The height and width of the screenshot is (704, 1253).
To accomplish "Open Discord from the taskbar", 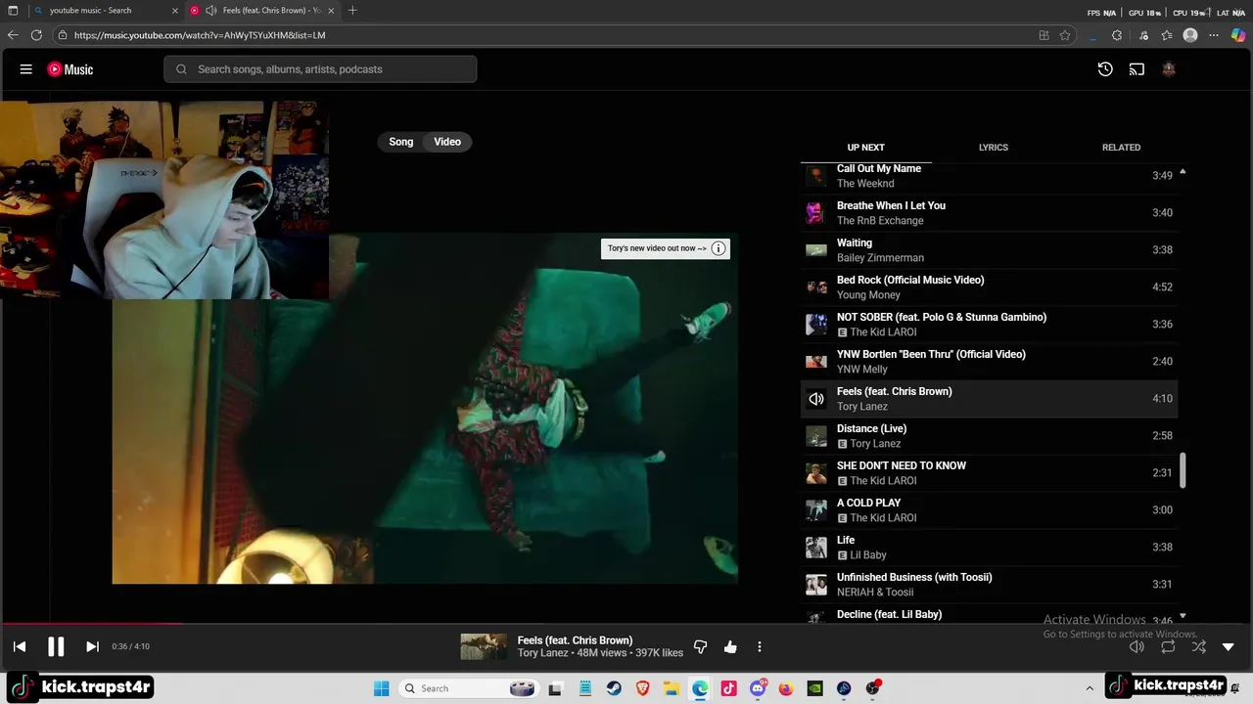I will 758,688.
